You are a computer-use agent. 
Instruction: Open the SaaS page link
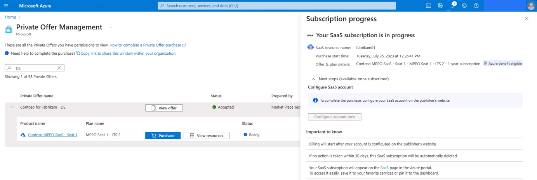point(384,168)
